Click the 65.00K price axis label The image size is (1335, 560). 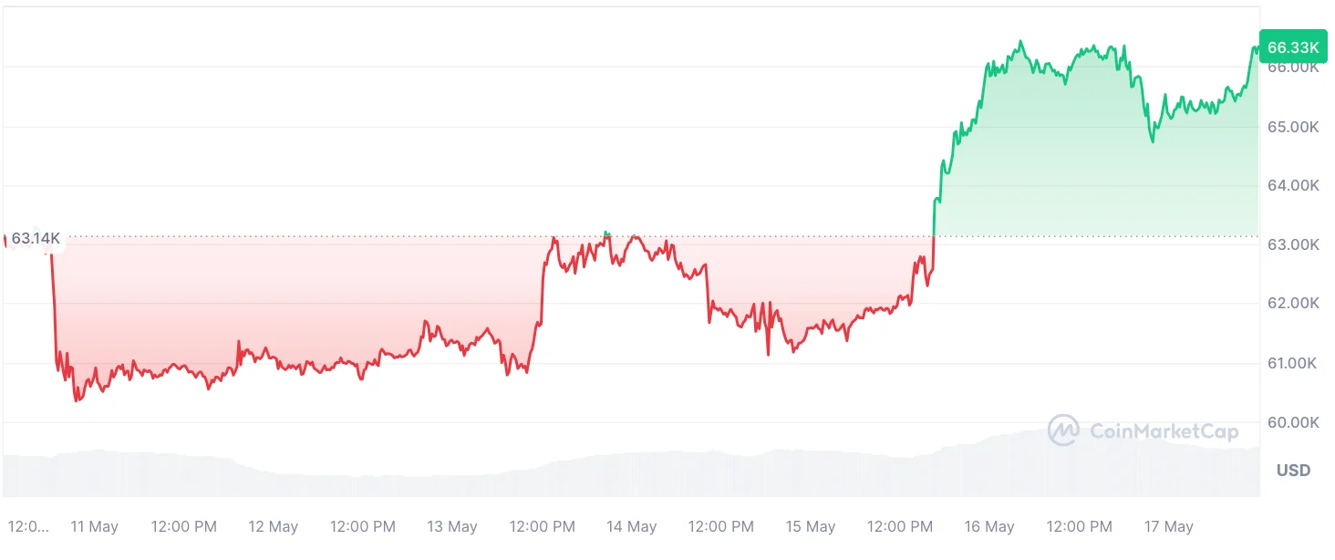(1293, 127)
